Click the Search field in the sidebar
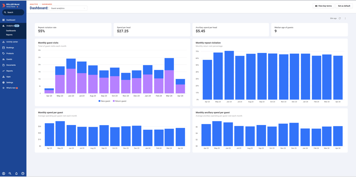 pyautogui.click(x=13, y=12)
